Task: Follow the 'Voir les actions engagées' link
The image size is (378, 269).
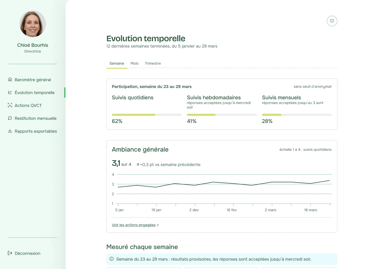Action: 134,225
